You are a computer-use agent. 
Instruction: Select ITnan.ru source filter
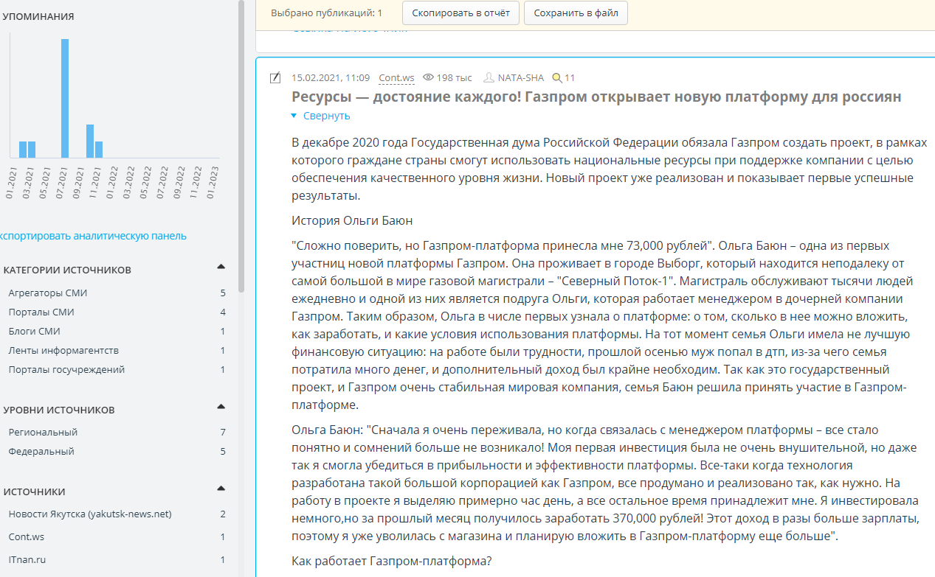tap(27, 559)
